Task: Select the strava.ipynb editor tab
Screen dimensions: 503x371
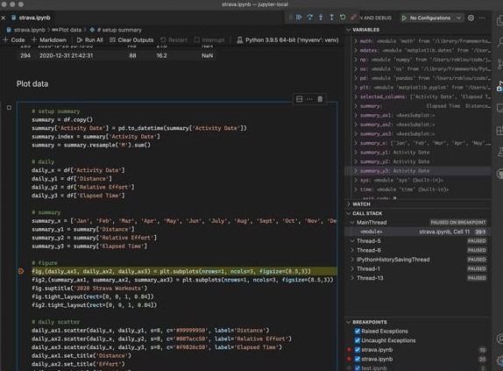Action: [32, 18]
